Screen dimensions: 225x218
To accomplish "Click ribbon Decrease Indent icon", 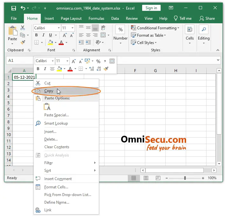I will coord(81,42).
